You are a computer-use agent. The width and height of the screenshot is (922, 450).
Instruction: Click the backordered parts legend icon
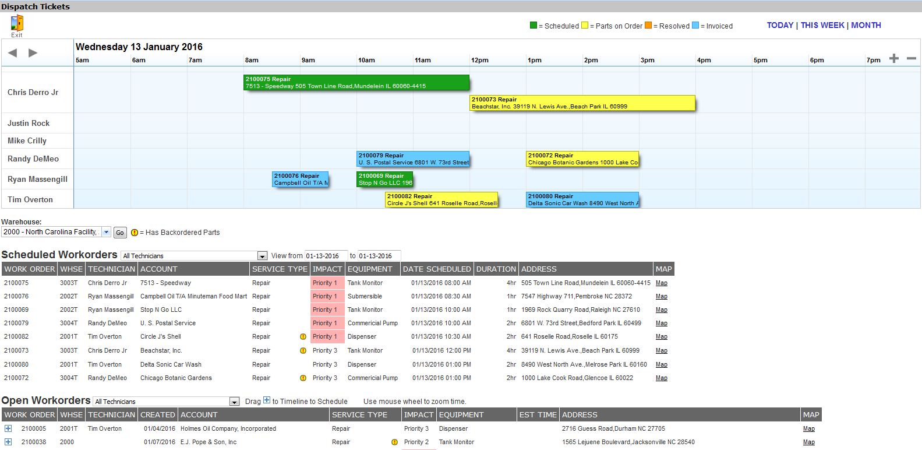pyautogui.click(x=135, y=232)
